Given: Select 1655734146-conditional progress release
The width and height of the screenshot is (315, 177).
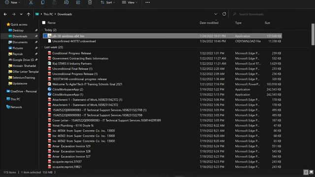Looking at the screenshot, I should tap(80, 79).
